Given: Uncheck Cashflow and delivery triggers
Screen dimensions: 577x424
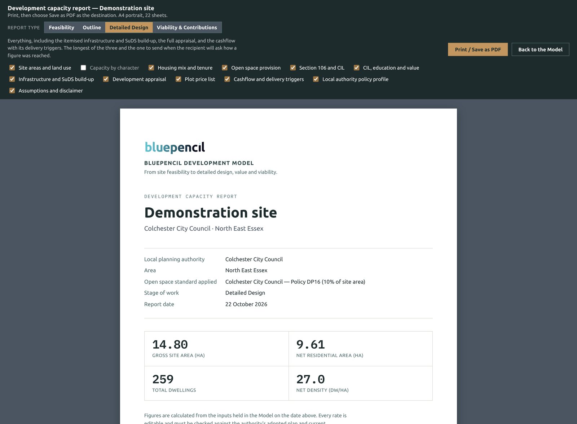Looking at the screenshot, I should click(227, 79).
